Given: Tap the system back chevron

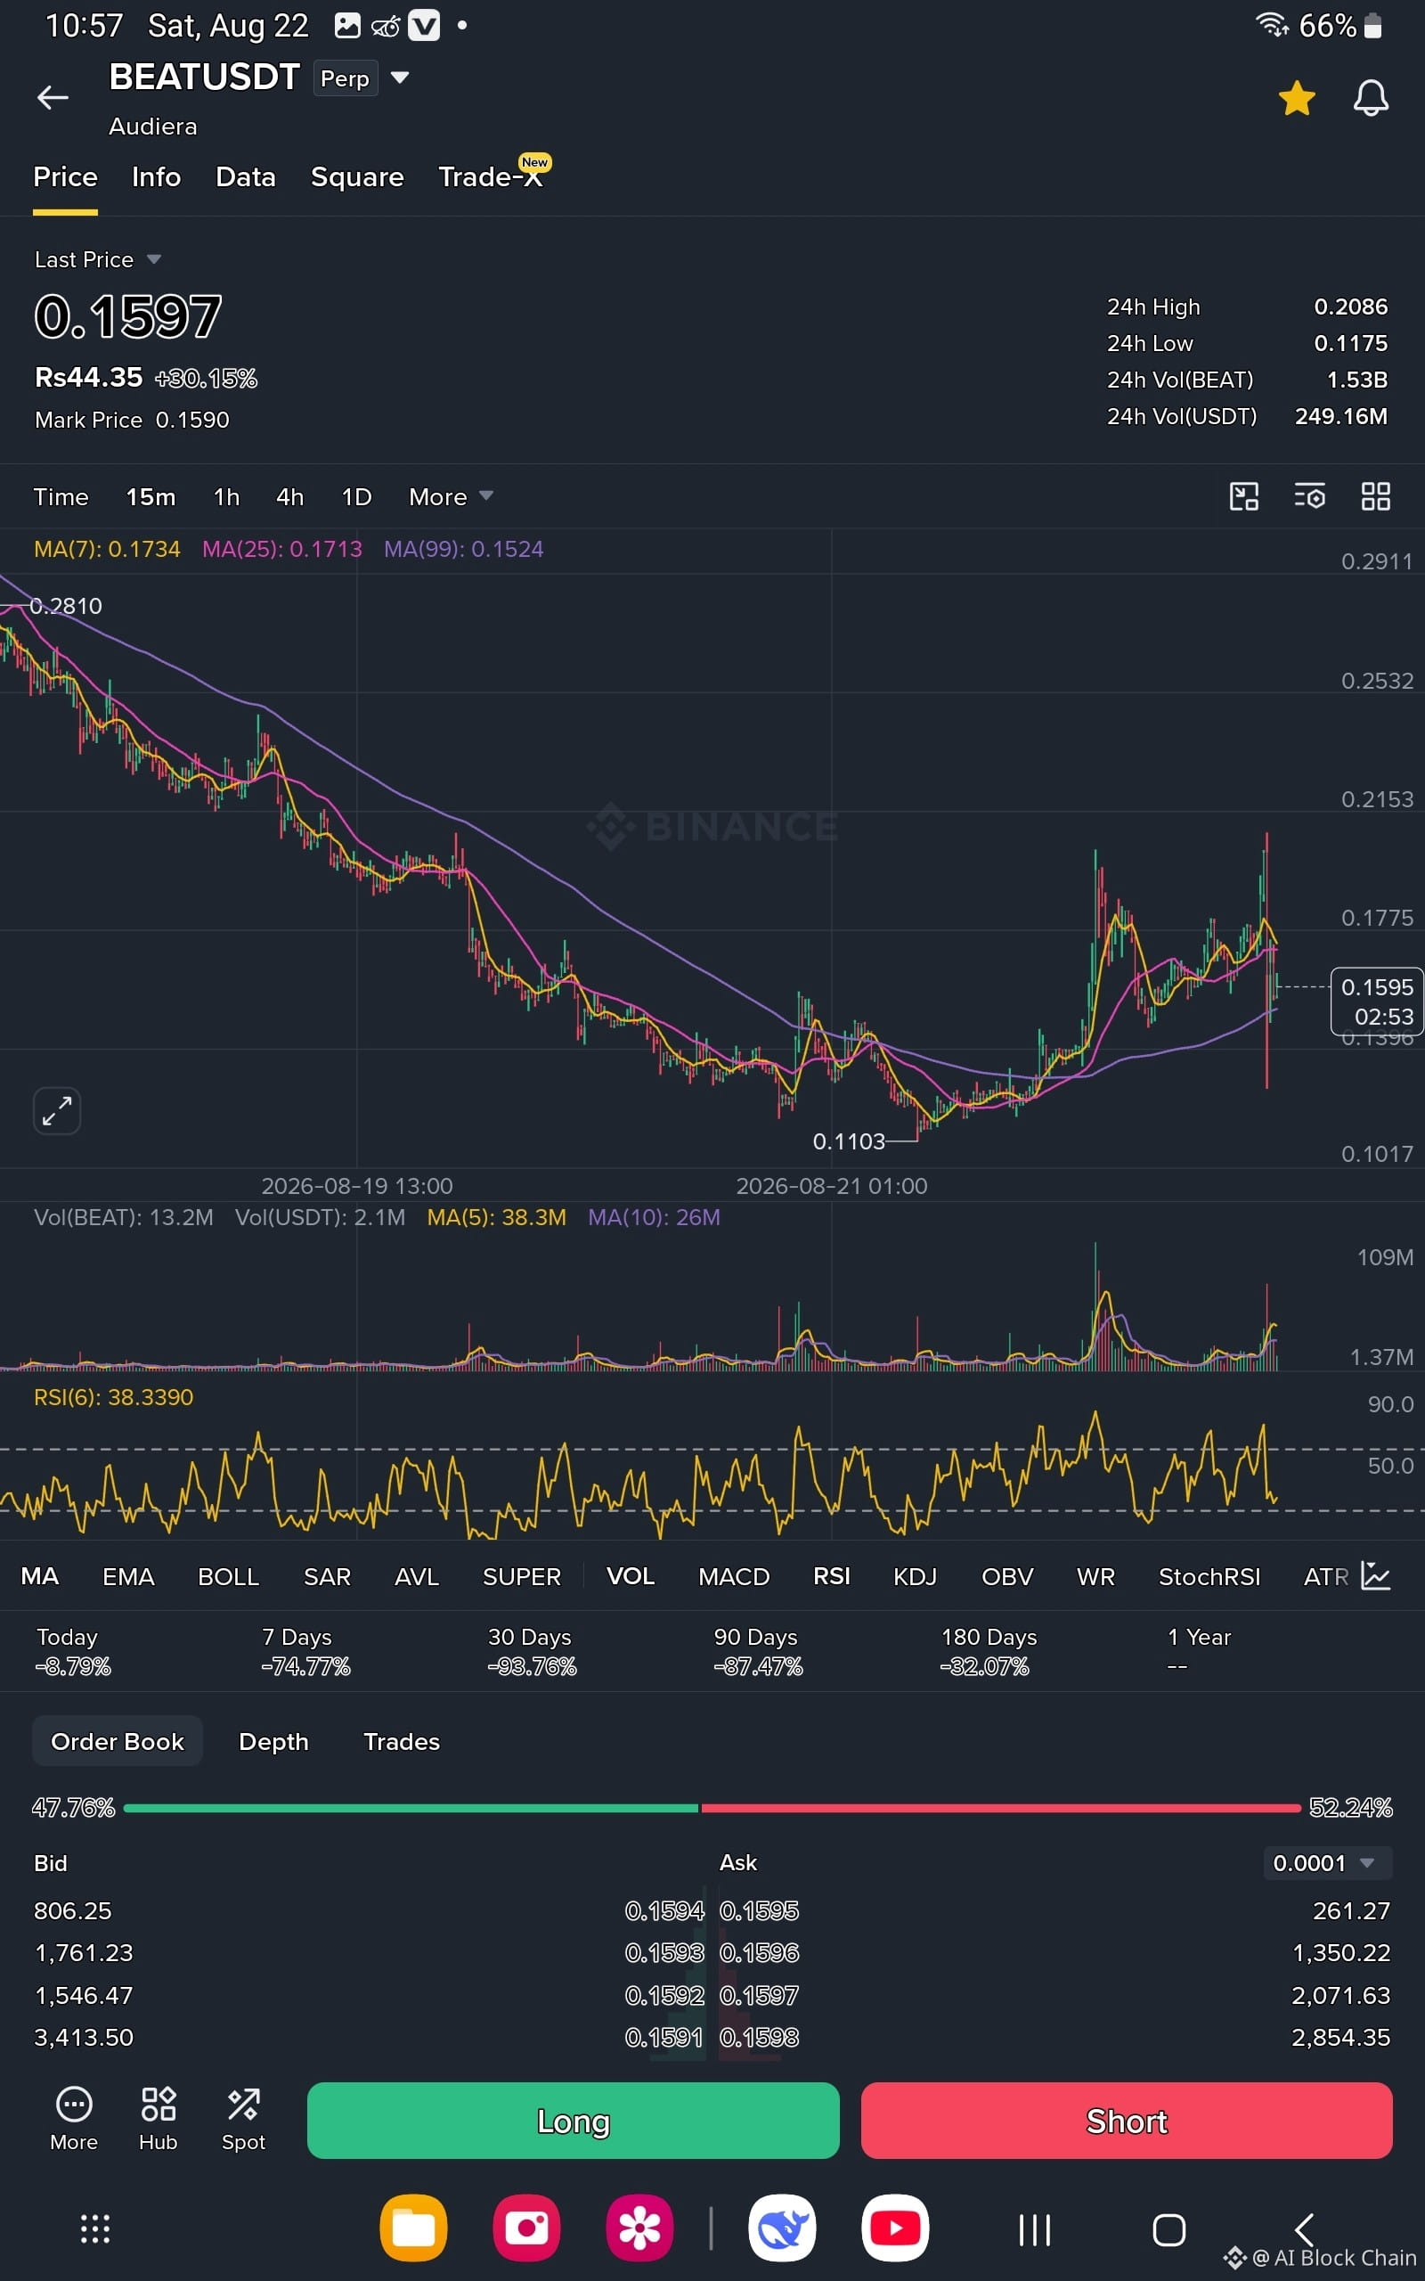Looking at the screenshot, I should point(1305,2230).
